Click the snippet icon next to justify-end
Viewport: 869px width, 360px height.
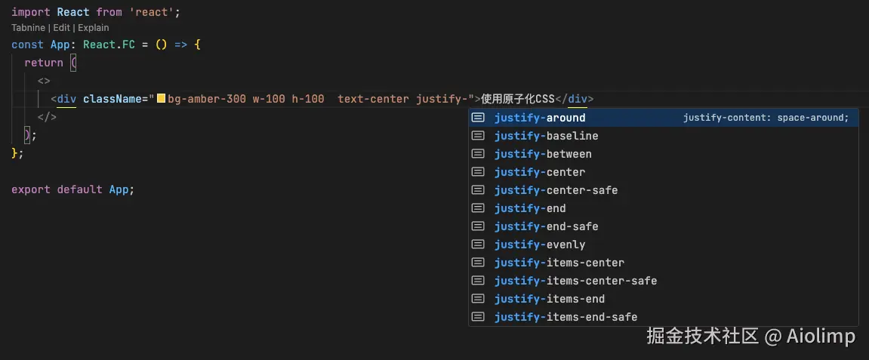[x=478, y=208]
